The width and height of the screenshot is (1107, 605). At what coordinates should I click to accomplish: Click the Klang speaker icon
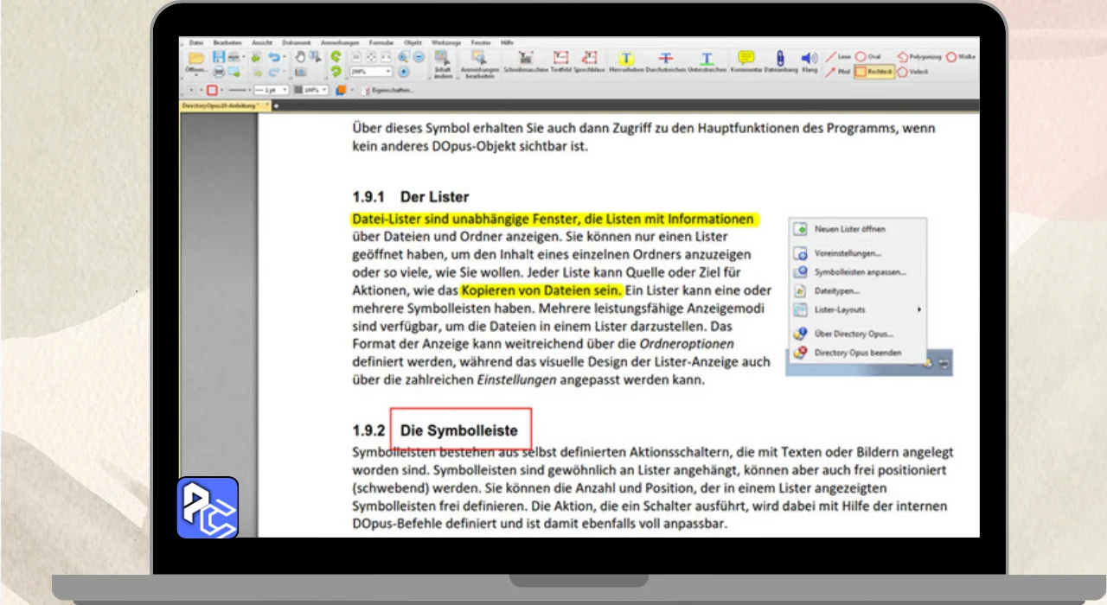(x=809, y=58)
